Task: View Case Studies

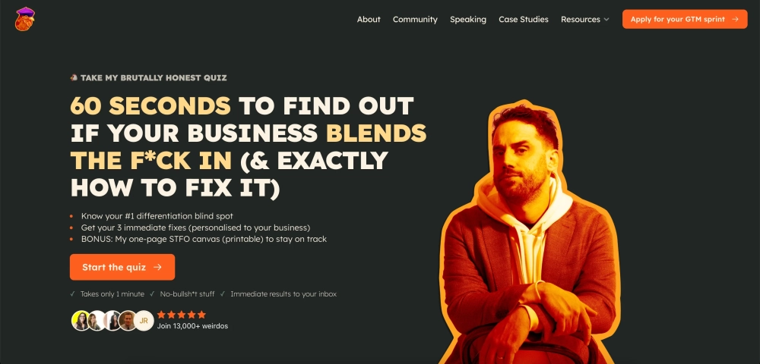Action: 524,19
